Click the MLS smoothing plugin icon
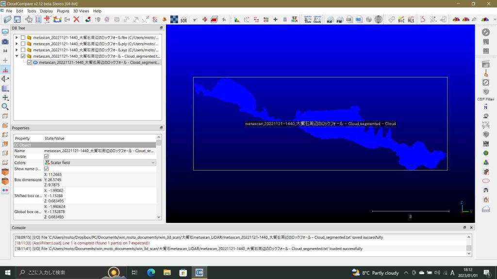The image size is (497, 279). coord(411,19)
